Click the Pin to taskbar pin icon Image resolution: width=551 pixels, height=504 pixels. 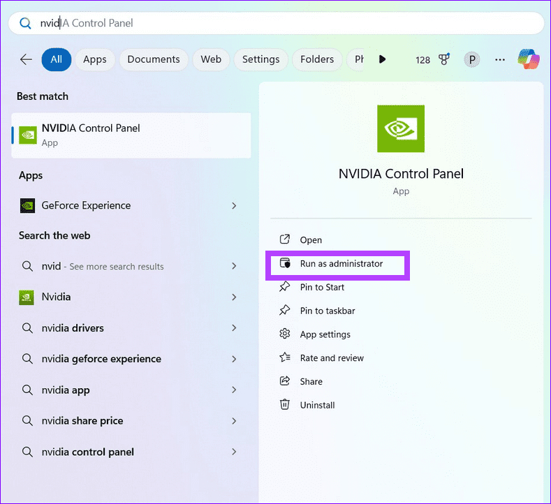285,310
